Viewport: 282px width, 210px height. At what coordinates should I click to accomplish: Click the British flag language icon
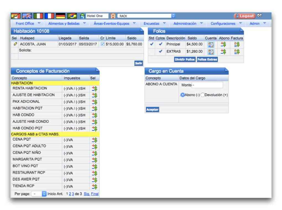27,16
